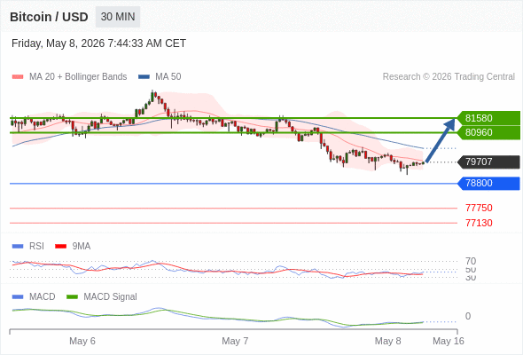Select the May 7 date marker
Screen dimensions: 523x355
pyautogui.click(x=235, y=341)
